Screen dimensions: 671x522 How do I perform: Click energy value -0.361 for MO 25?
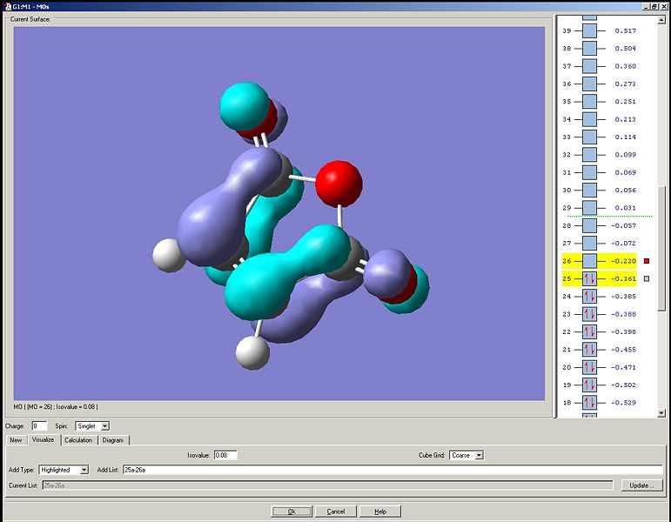coord(623,278)
